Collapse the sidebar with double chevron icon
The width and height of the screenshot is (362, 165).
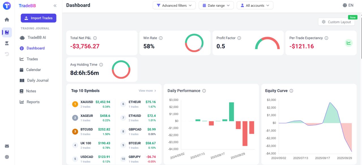click(55, 6)
